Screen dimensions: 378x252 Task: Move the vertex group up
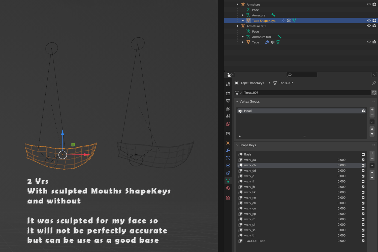[x=372, y=129]
